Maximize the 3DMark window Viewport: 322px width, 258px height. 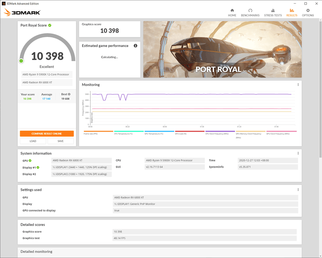pyautogui.click(x=305, y=4)
